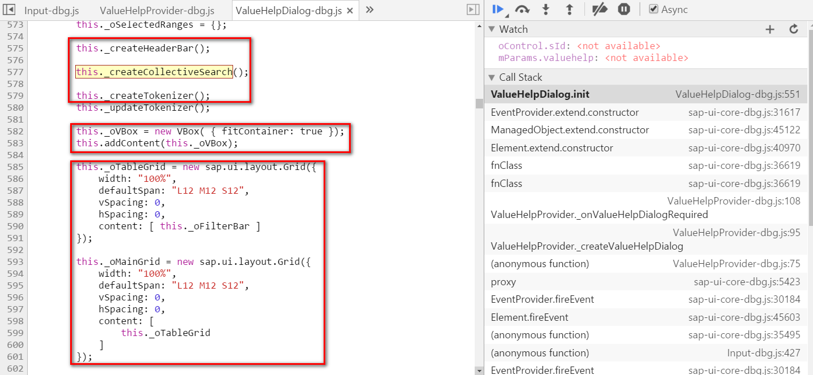Toggle the Async checkbox
The image size is (813, 375).
coord(653,9)
